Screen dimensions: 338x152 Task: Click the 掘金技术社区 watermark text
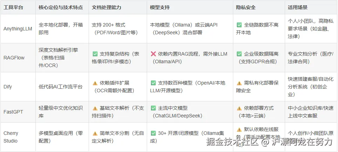[x=232, y=142]
